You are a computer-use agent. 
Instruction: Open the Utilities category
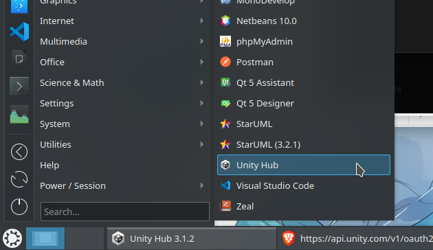(122, 145)
